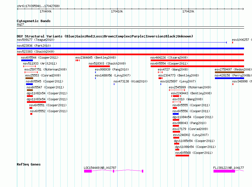Click esv25553 (Conrad2009) label

[43, 75]
